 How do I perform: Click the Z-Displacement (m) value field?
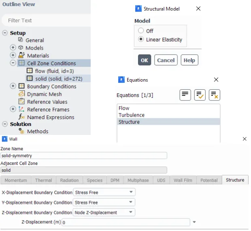pos(126,222)
